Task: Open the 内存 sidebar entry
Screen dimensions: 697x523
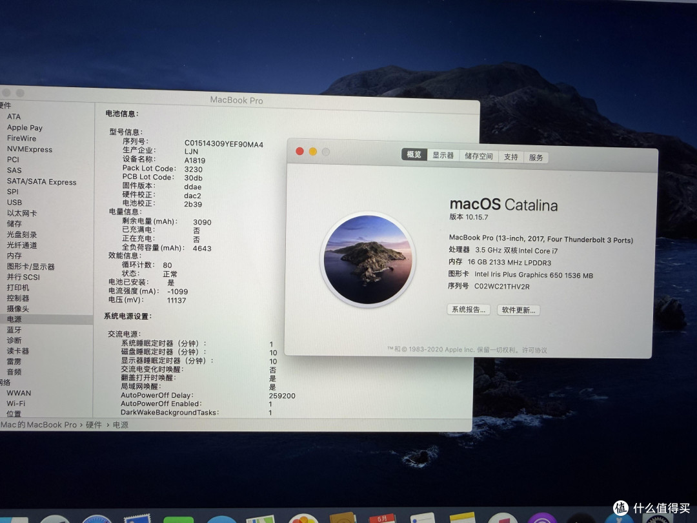Action: (14, 256)
